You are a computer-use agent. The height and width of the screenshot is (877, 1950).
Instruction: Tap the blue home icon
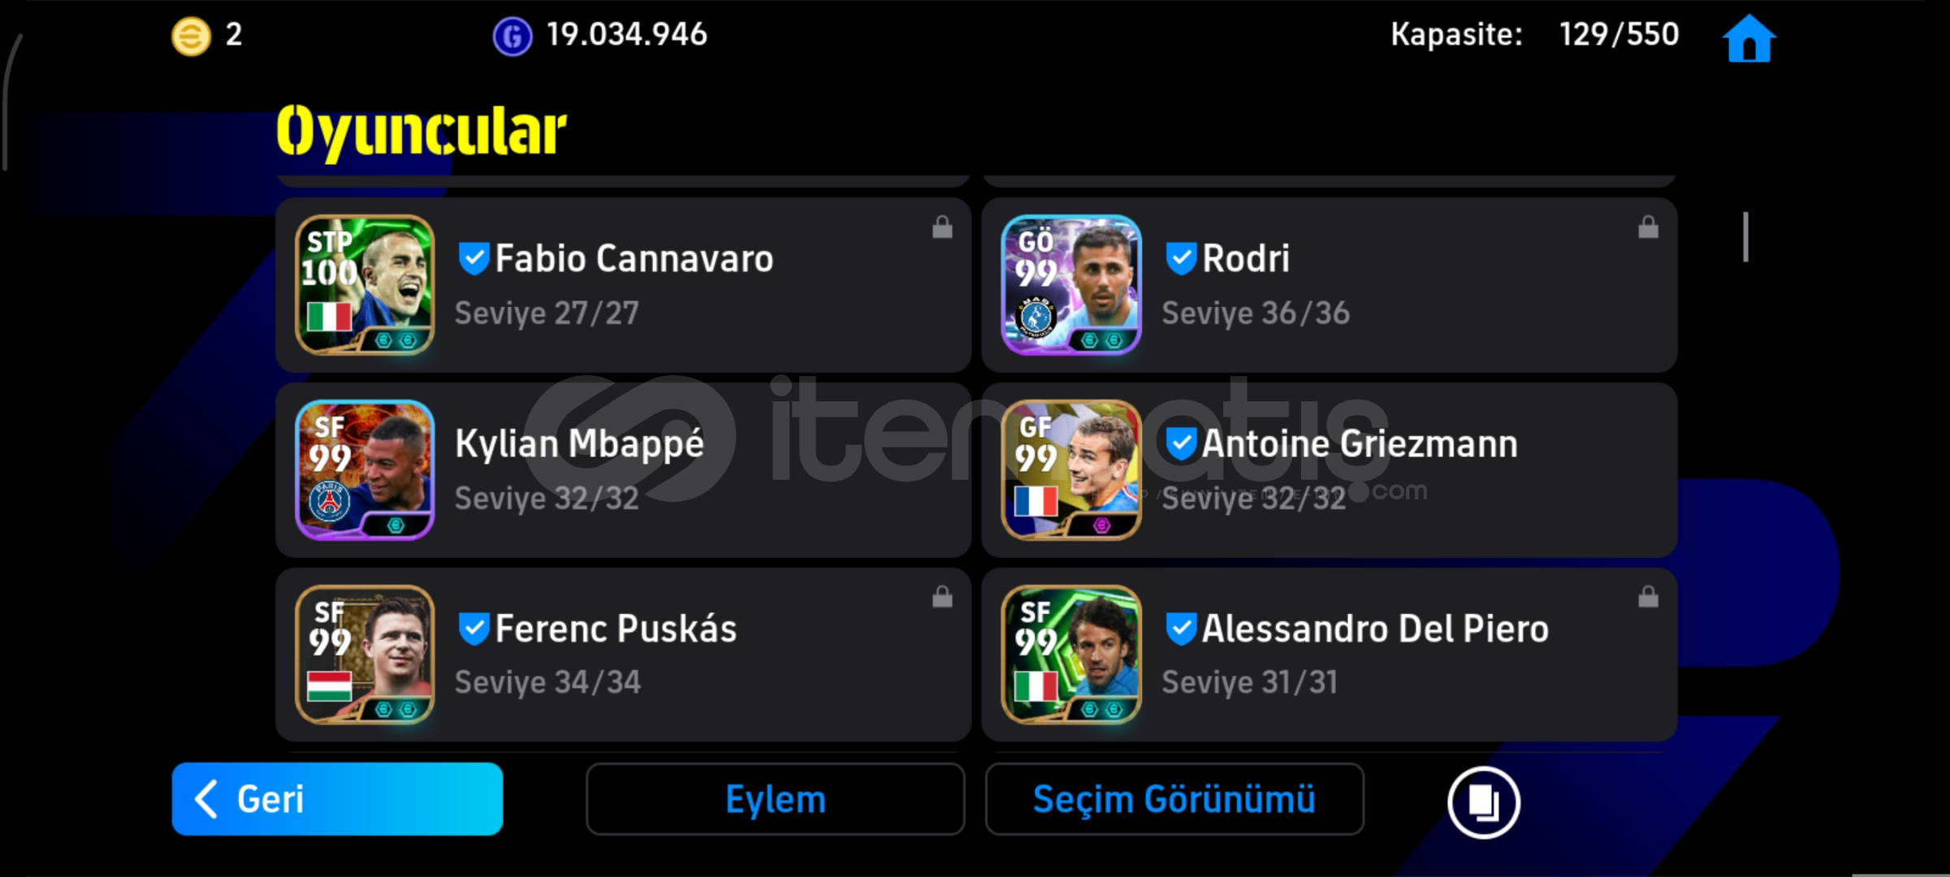[x=1749, y=38]
